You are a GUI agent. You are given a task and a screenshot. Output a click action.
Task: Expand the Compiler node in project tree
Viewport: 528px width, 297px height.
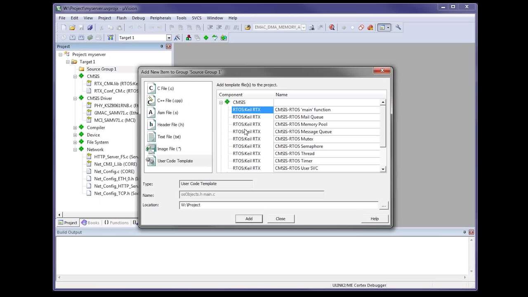coord(75,128)
